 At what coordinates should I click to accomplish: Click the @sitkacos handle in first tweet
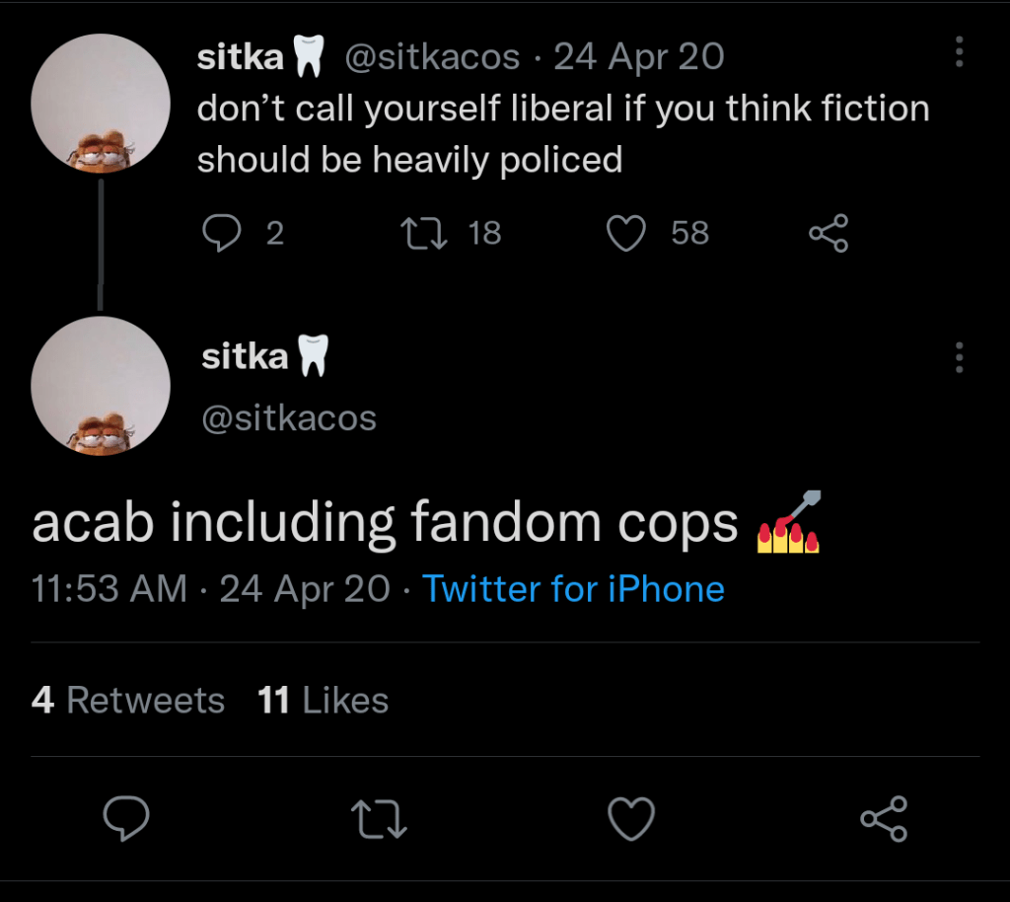click(431, 57)
